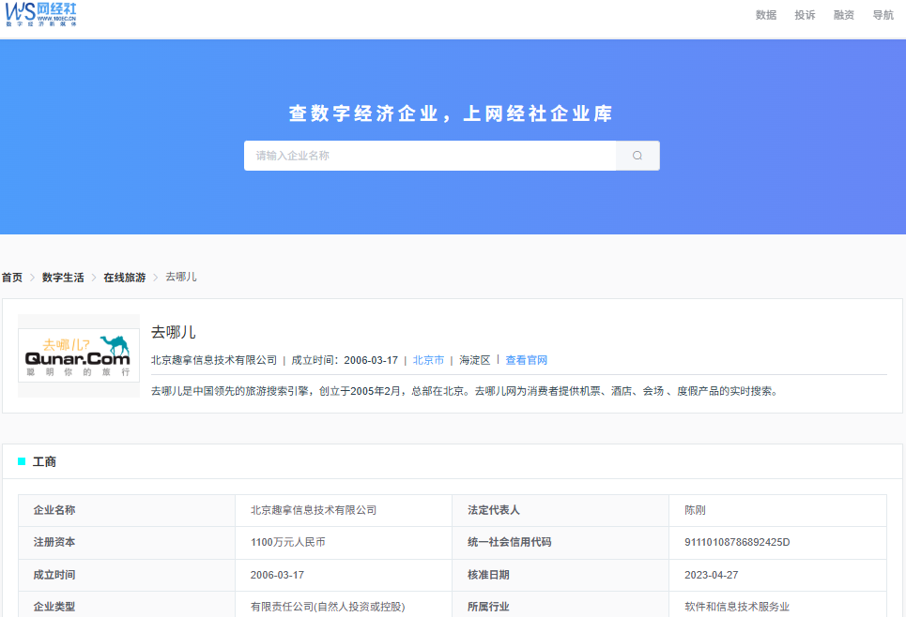Viewport: 906px width, 617px height.
Task: Open 在线旅游 breadcrumb link
Action: tap(124, 278)
